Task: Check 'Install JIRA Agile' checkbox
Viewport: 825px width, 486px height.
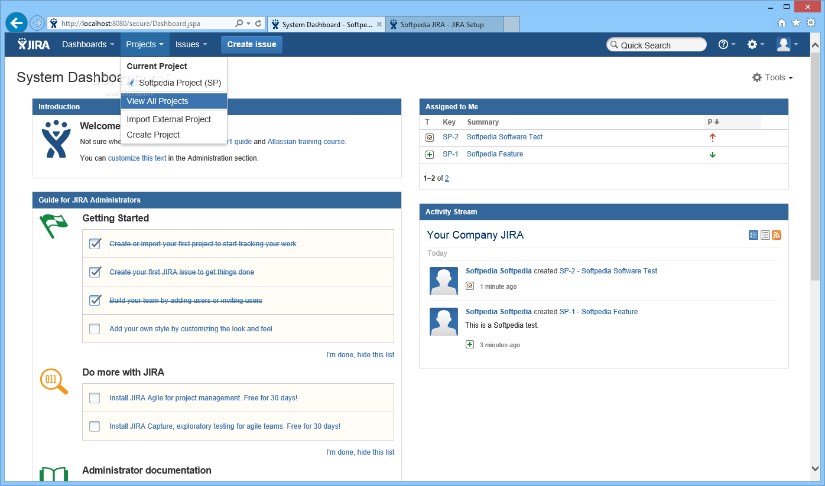Action: click(95, 398)
